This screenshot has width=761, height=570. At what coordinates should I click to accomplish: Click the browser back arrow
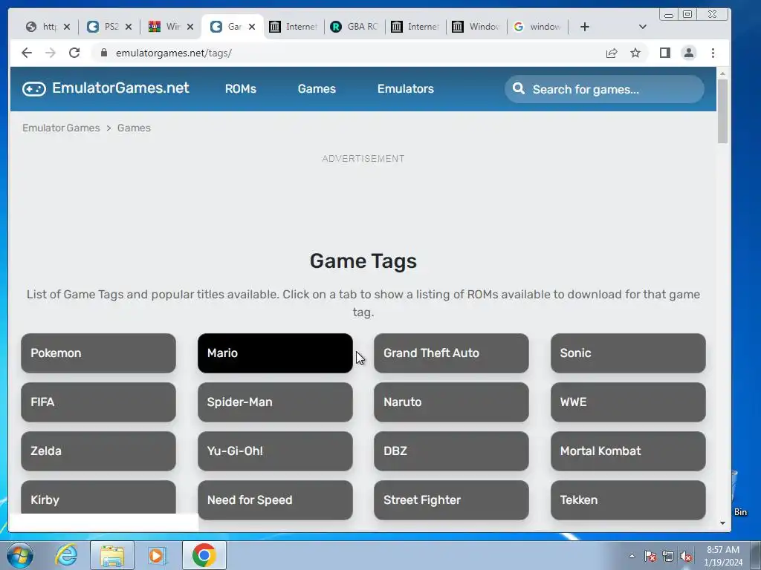(x=27, y=53)
